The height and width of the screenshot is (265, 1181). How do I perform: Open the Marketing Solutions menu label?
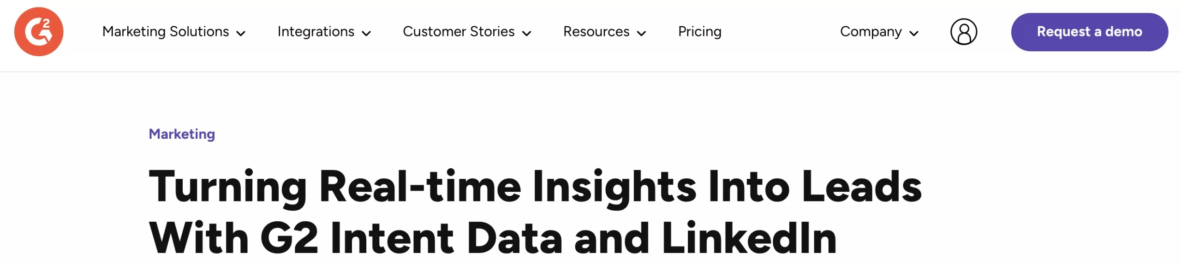166,32
